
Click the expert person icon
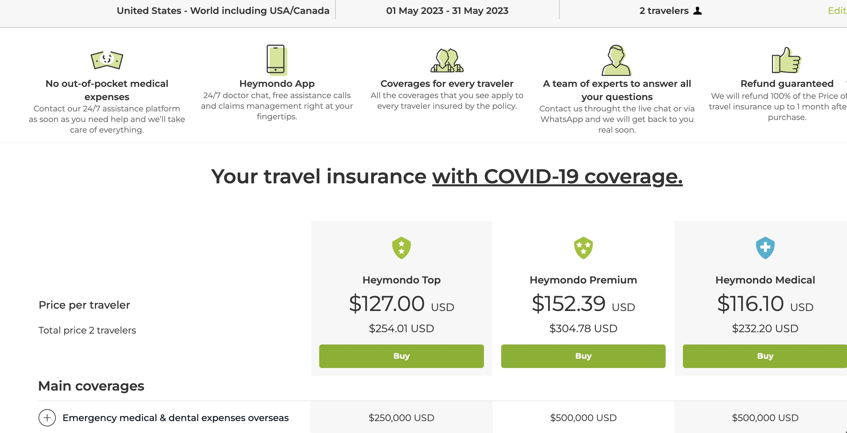click(617, 60)
